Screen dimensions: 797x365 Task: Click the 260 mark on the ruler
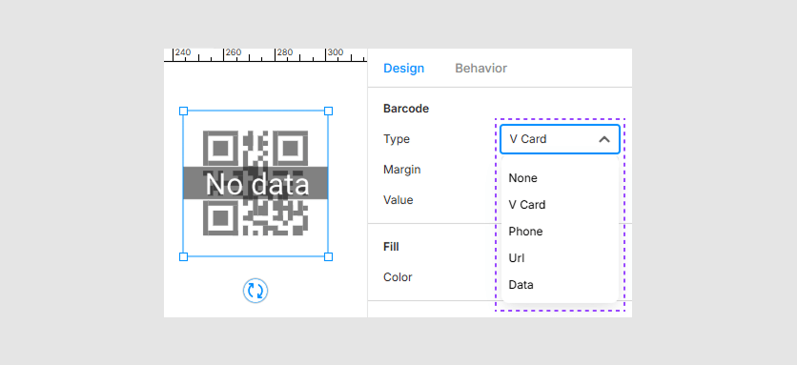[234, 52]
